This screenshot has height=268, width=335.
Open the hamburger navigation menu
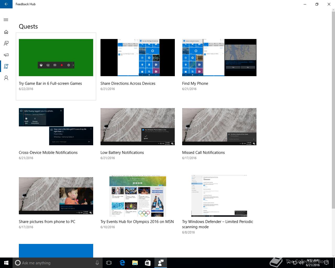[6, 20]
